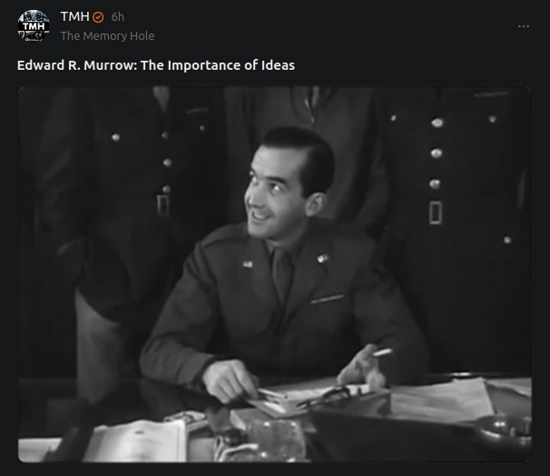Open the three-dot post options menu
Viewport: 550px width, 476px height.
[524, 26]
